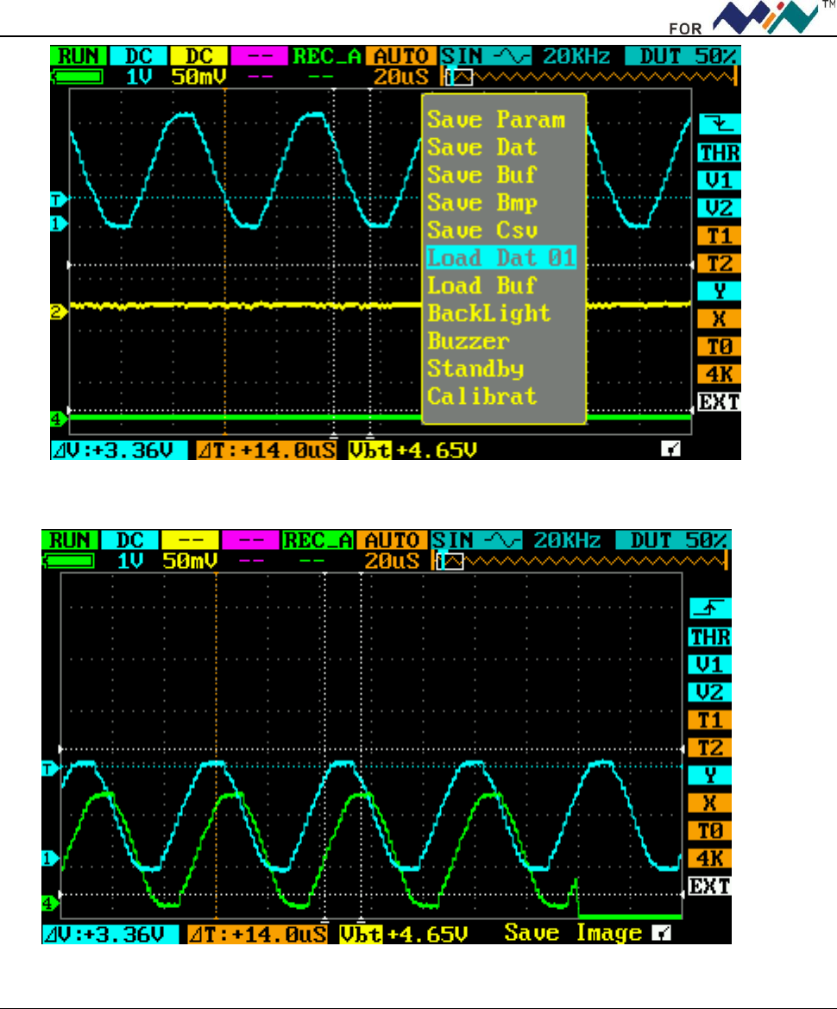Click buffer overview strip in lower scope
This screenshot has width=837, height=1009.
pos(581,562)
